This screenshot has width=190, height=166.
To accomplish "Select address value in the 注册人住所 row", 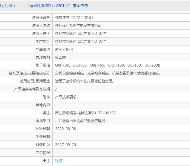I will click(81, 33).
